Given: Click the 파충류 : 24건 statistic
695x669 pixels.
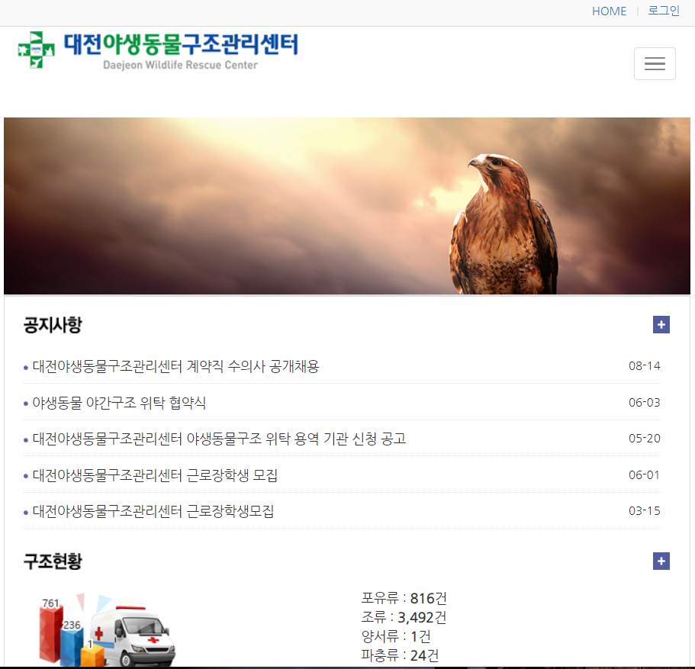Looking at the screenshot, I should tap(400, 655).
